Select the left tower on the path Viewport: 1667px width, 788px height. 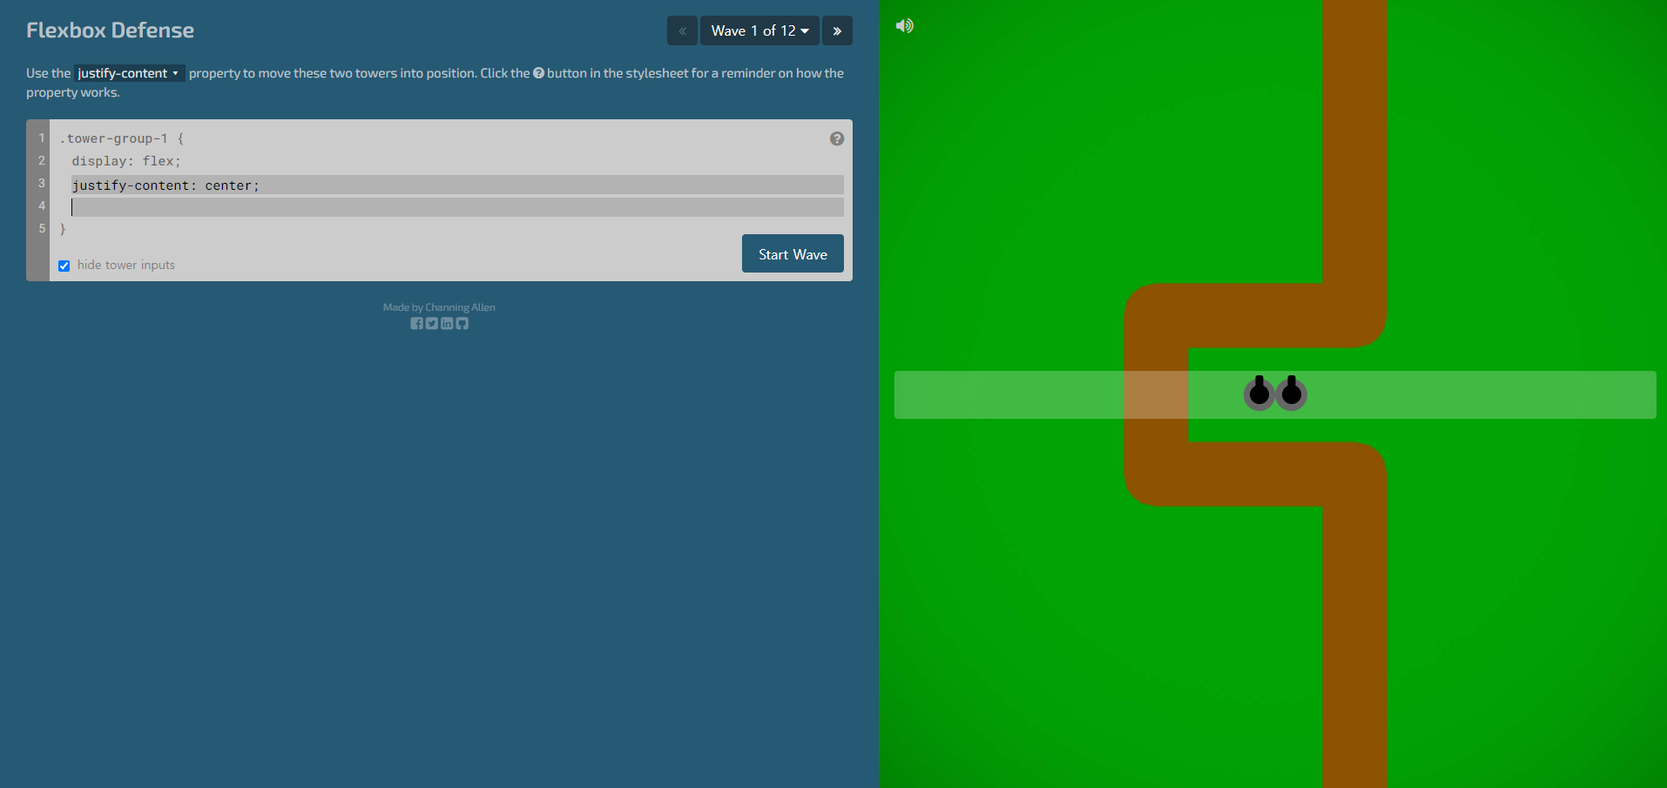pyautogui.click(x=1259, y=394)
